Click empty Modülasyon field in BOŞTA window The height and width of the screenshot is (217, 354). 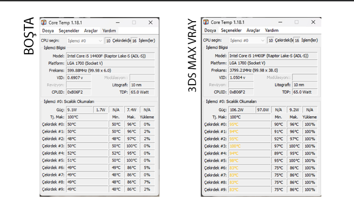(x=142, y=77)
